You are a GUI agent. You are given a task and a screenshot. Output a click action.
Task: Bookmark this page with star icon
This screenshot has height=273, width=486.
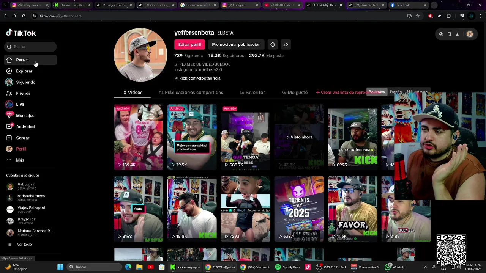point(418,16)
